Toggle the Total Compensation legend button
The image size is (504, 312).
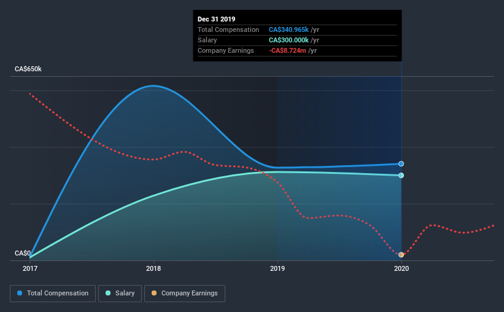(x=53, y=294)
